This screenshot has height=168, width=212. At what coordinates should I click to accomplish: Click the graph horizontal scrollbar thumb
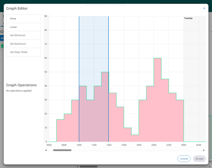[62, 150]
